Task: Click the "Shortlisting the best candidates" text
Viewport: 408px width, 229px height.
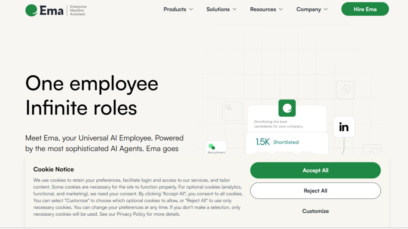Action: pos(279,124)
